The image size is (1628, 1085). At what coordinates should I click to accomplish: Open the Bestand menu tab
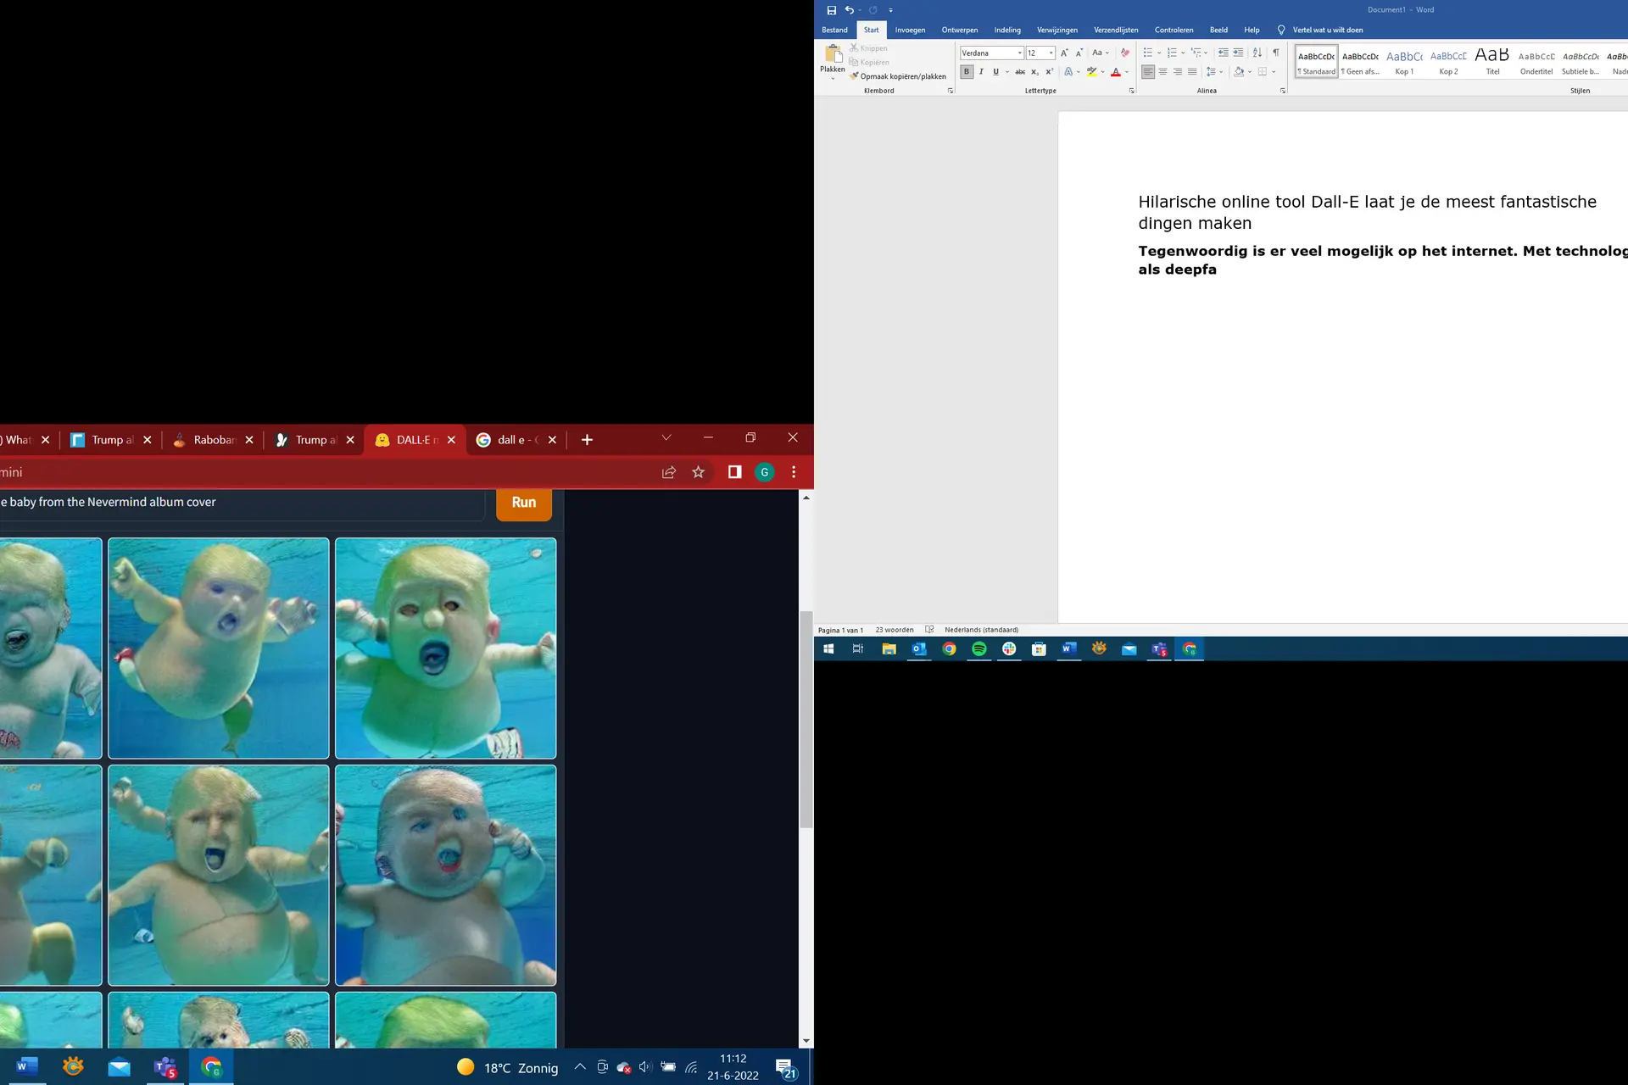pyautogui.click(x=834, y=31)
